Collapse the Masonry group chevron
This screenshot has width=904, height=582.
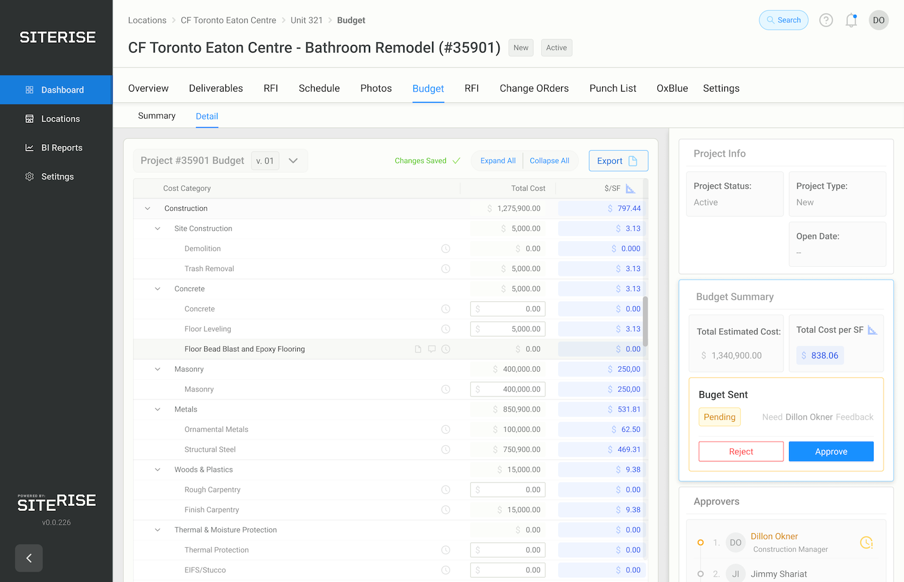pos(157,369)
